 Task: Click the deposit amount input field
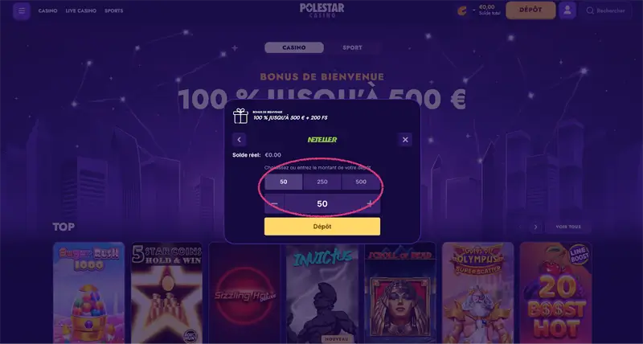tap(322, 204)
